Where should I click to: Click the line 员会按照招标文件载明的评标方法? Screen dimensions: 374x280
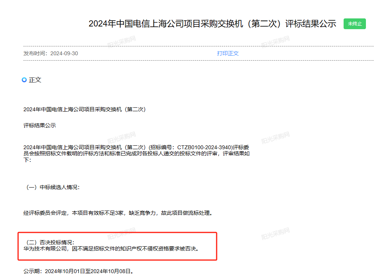137,153
